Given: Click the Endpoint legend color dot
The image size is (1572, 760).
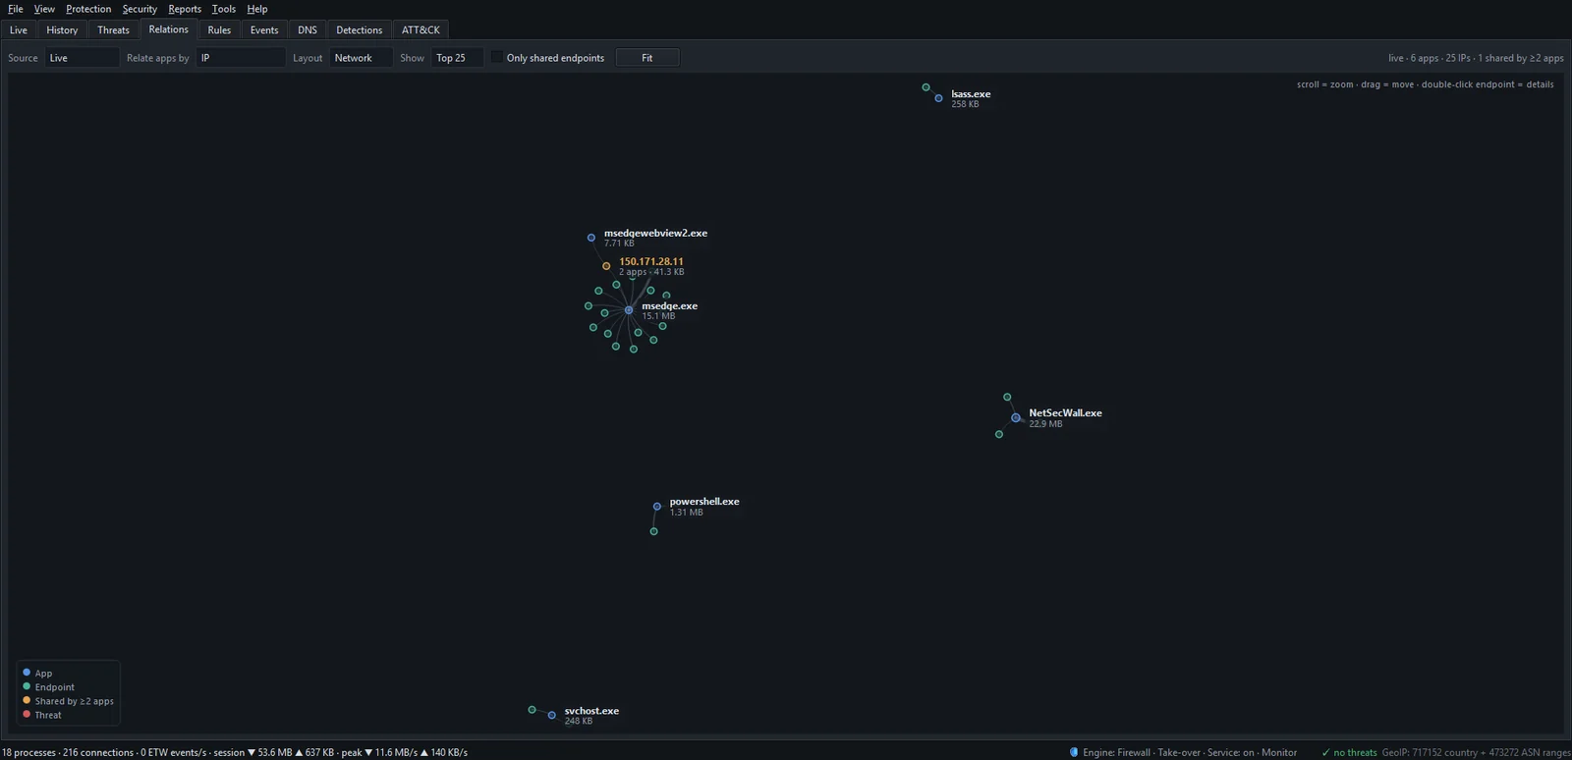Looking at the screenshot, I should [x=27, y=686].
